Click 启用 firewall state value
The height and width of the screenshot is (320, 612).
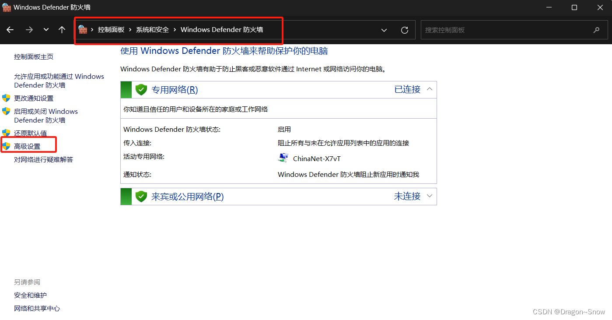(284, 130)
